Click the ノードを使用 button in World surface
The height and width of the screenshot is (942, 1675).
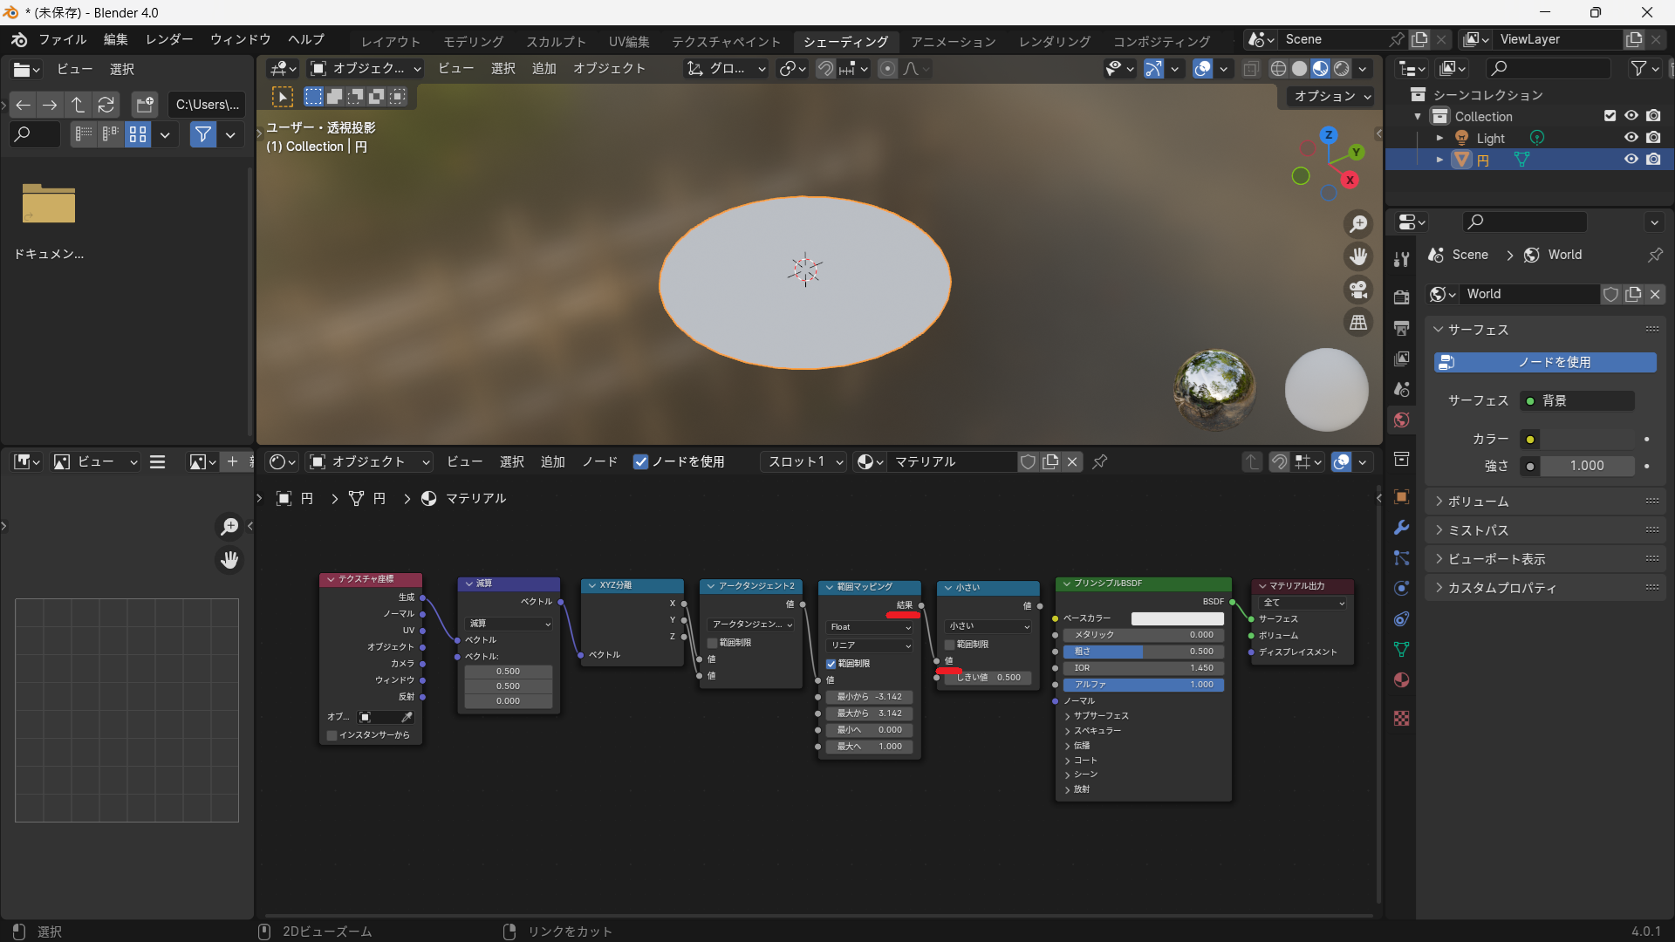(1545, 362)
